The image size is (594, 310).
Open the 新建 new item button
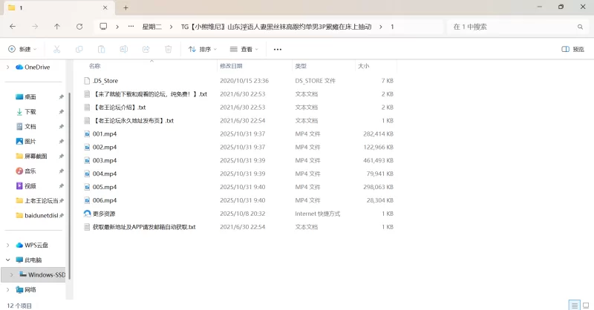tap(22, 49)
